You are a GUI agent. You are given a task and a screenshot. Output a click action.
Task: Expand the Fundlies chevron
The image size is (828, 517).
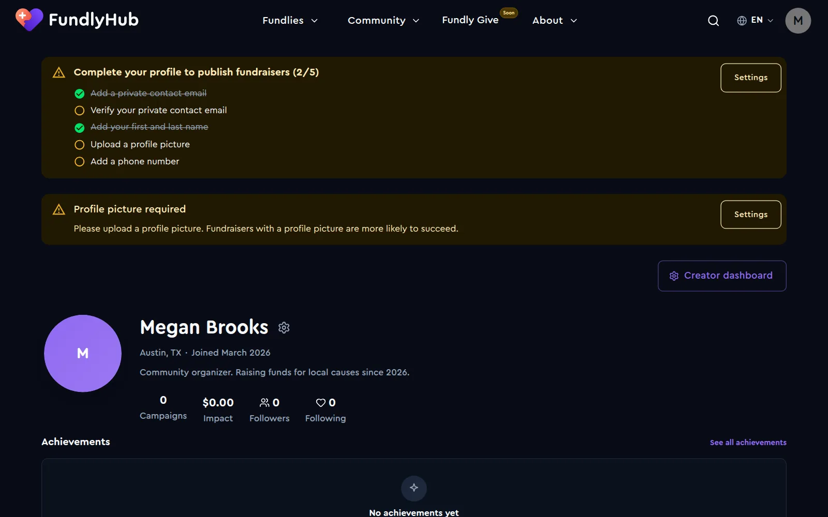click(314, 21)
